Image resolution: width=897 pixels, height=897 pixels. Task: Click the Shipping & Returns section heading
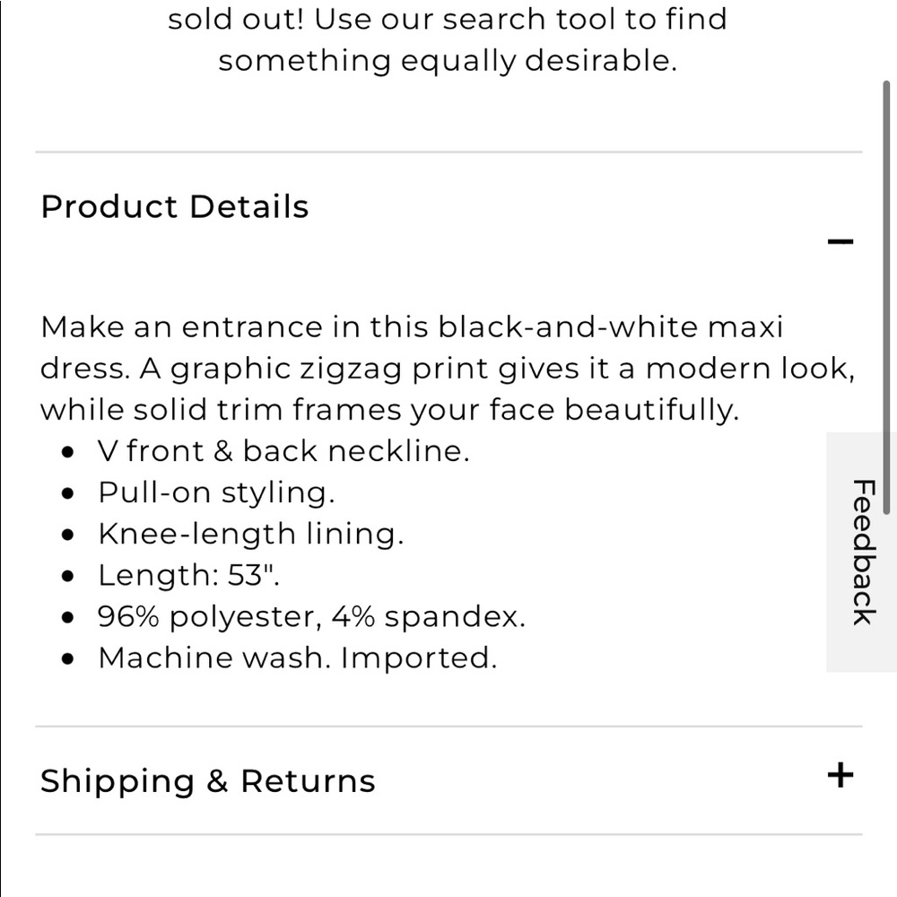pos(208,781)
